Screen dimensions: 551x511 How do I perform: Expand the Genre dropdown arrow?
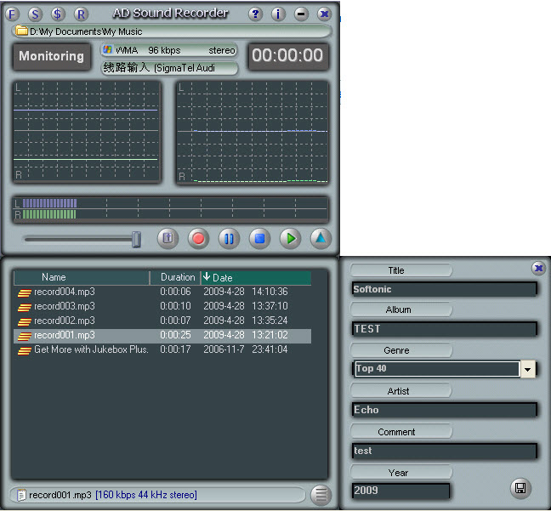(x=528, y=369)
